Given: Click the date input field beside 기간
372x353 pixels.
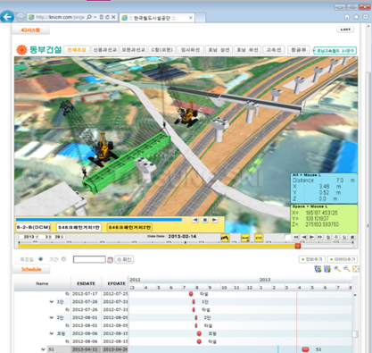Looking at the screenshot, I should 89,259.
